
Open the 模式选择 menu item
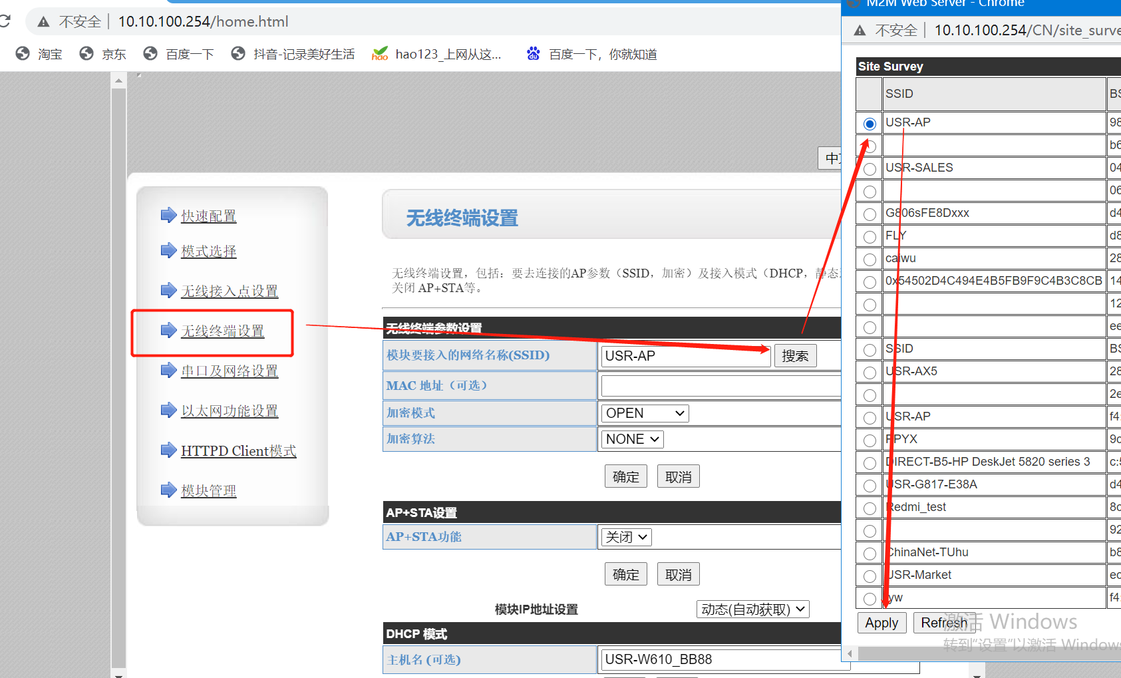[x=208, y=252]
